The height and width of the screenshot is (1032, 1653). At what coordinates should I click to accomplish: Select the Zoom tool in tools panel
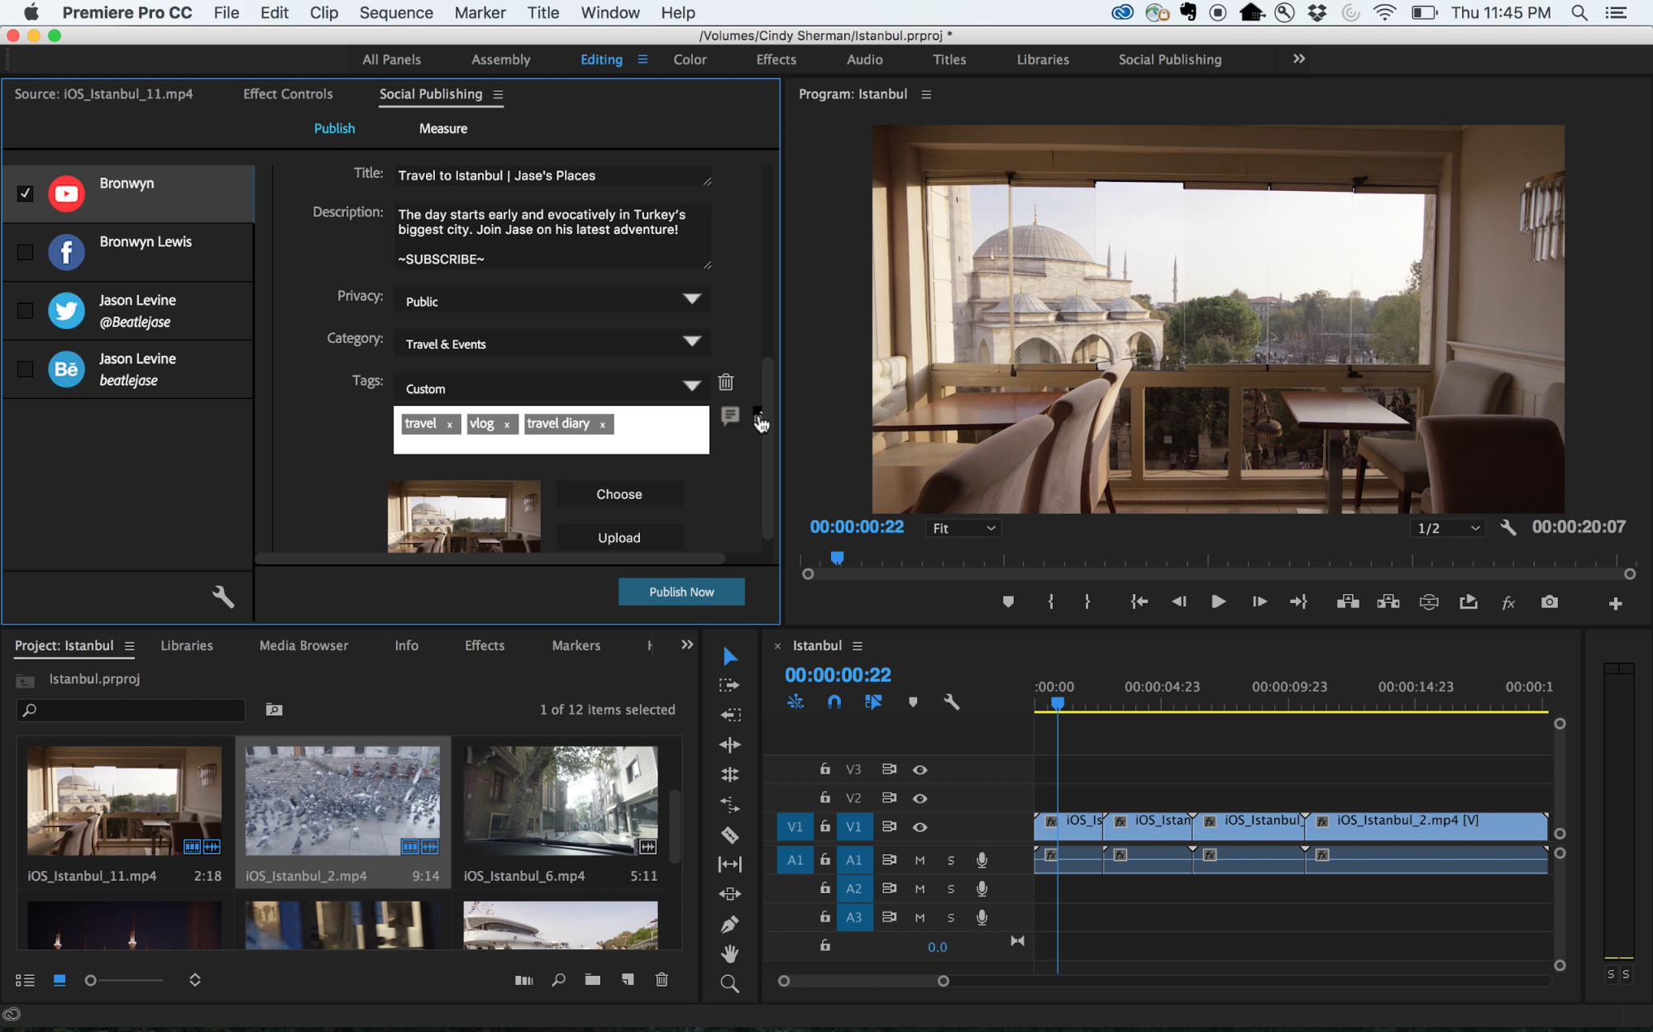(729, 983)
